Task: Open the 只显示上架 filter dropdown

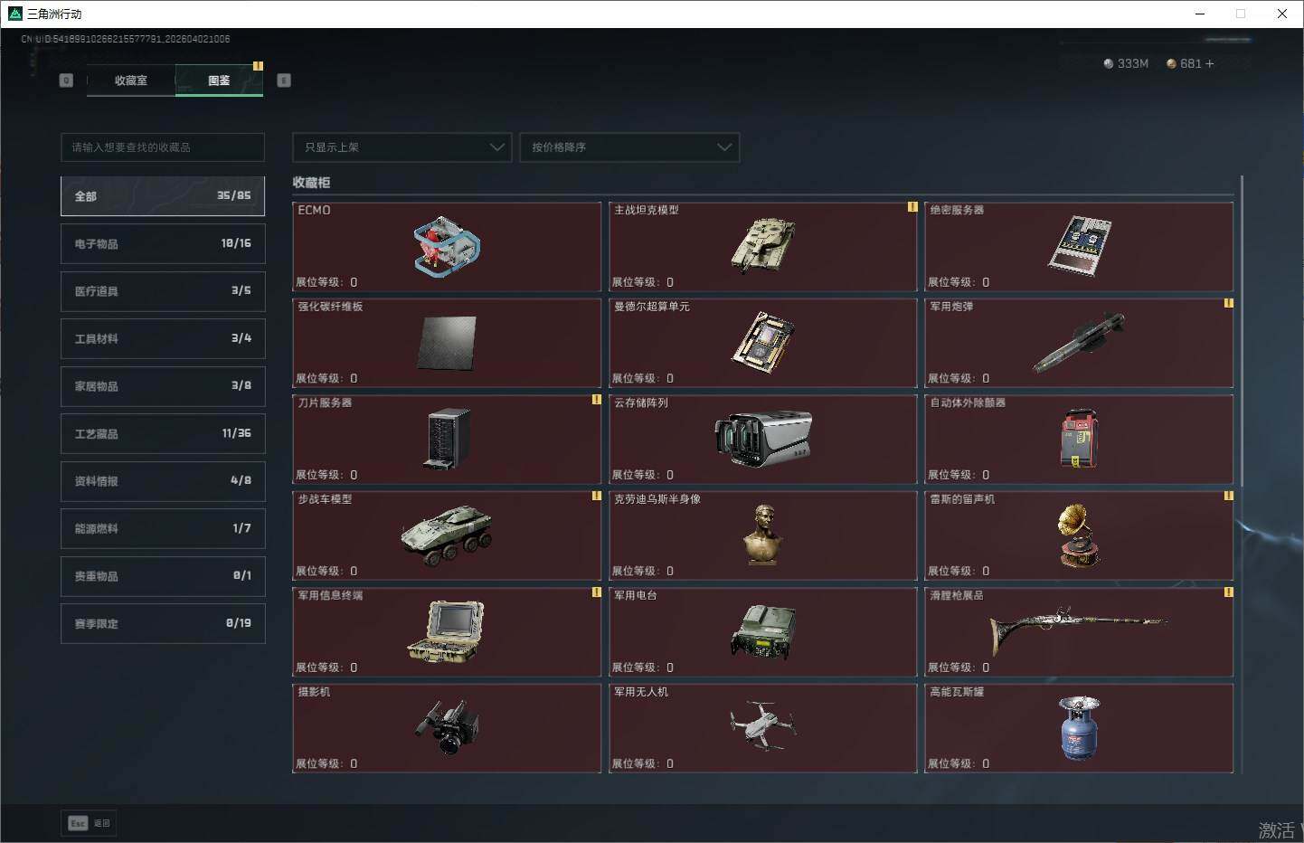Action: click(x=402, y=147)
